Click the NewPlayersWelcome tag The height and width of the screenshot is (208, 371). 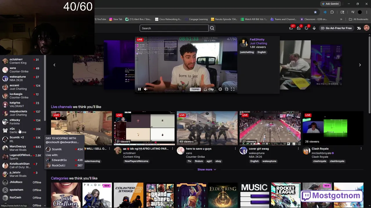137,161
